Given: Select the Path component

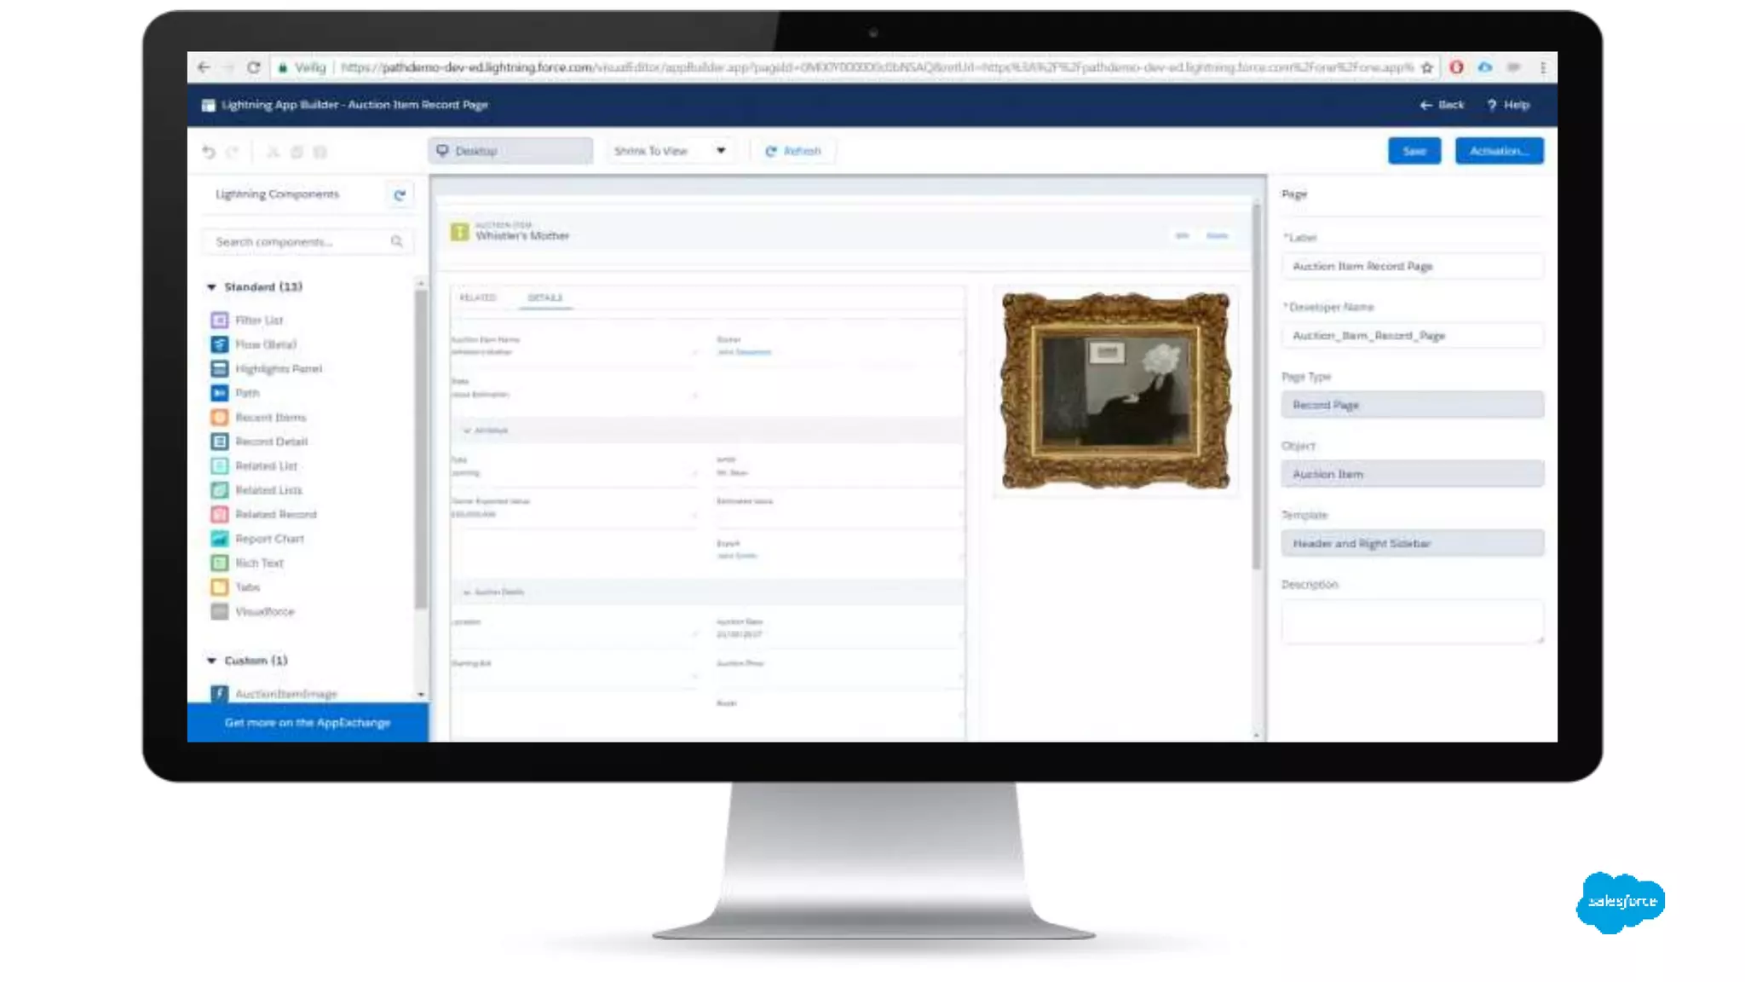Looking at the screenshot, I should click(235, 393).
